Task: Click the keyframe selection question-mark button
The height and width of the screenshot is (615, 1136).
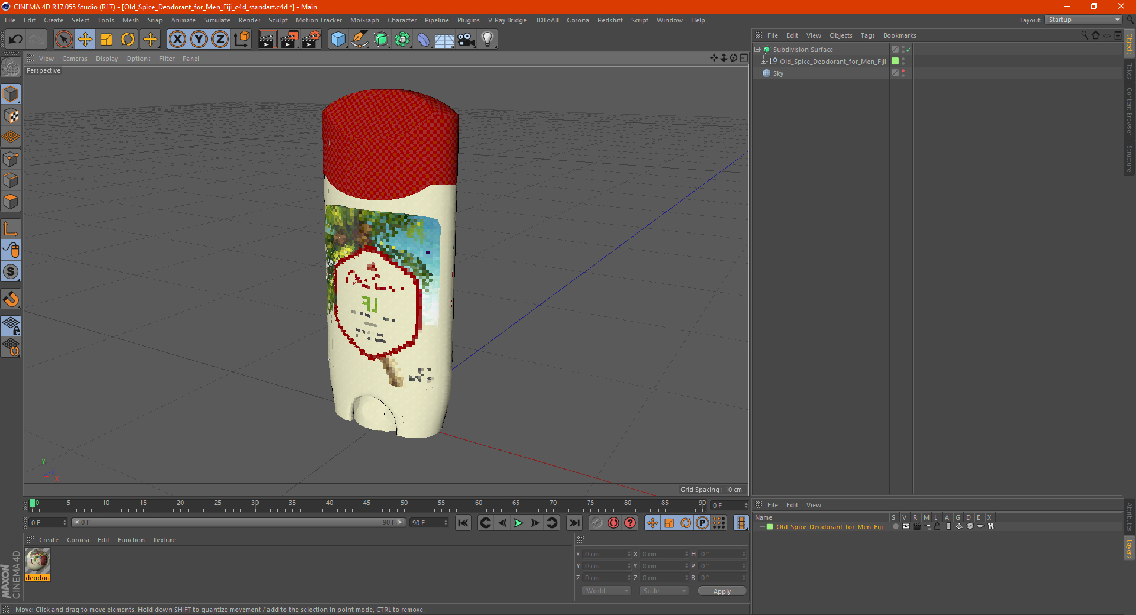Action: 630,523
